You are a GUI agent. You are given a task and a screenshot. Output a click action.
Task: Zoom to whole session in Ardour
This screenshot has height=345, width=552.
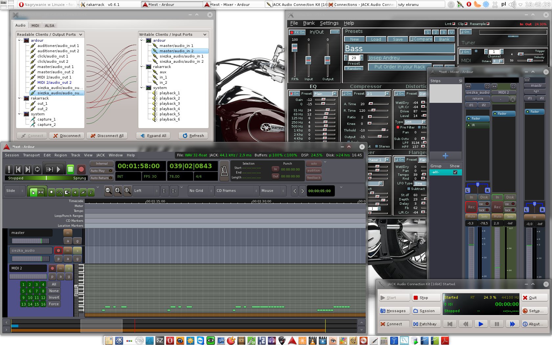click(127, 191)
